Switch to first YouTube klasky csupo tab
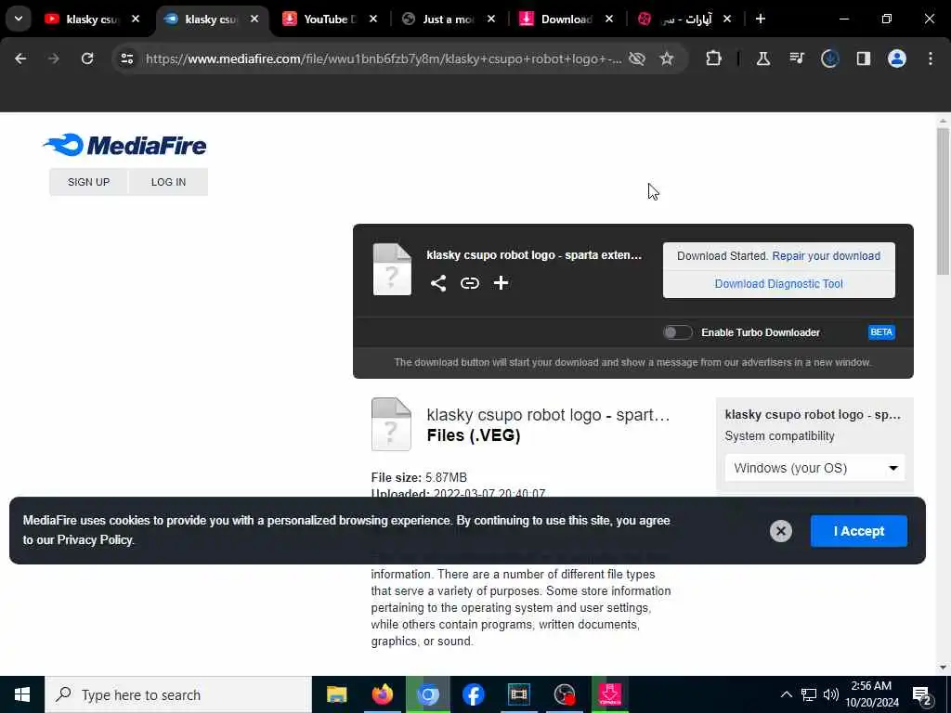Image resolution: width=951 pixels, height=713 pixels. 92,19
